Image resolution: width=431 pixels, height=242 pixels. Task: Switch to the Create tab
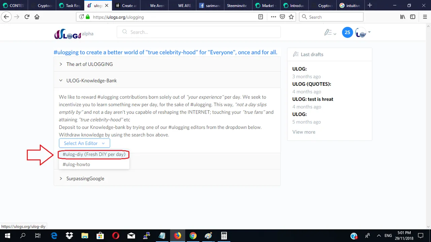click(126, 5)
